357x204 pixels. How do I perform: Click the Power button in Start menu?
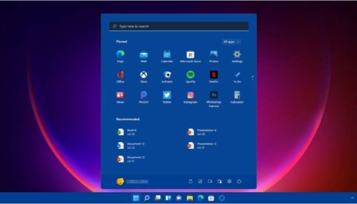click(x=239, y=181)
